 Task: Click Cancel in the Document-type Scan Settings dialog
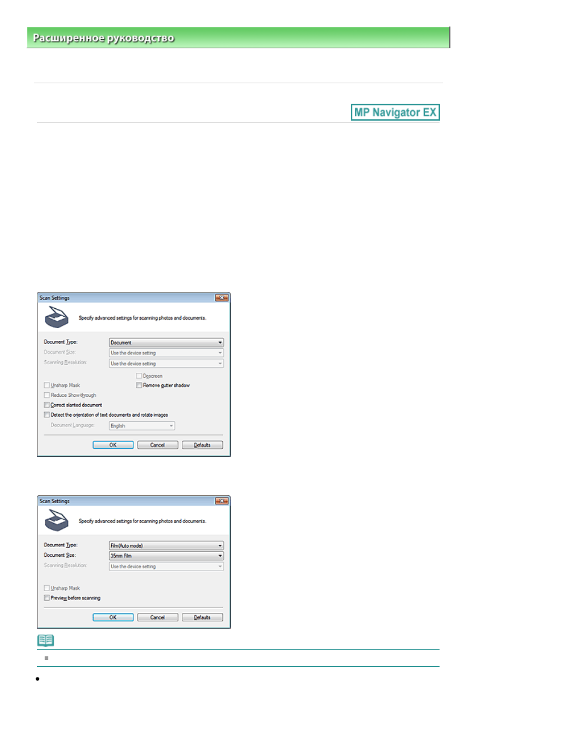[x=158, y=445]
